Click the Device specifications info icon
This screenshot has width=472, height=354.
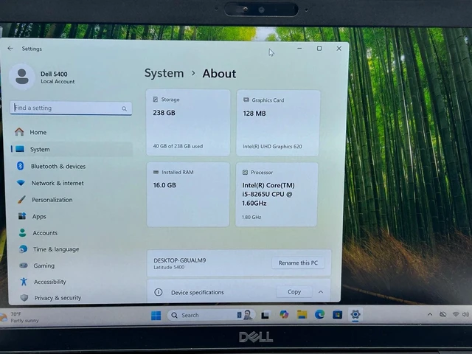(159, 292)
